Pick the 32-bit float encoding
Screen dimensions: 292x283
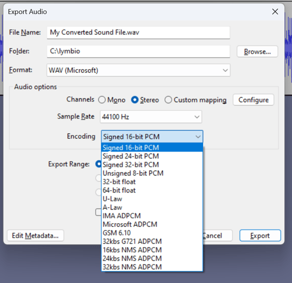[152, 182]
